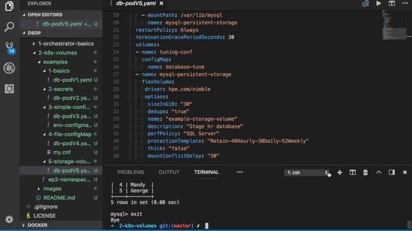This screenshot has height=231, width=412.
Task: Click the editor minimap overview
Action: tap(393, 25)
